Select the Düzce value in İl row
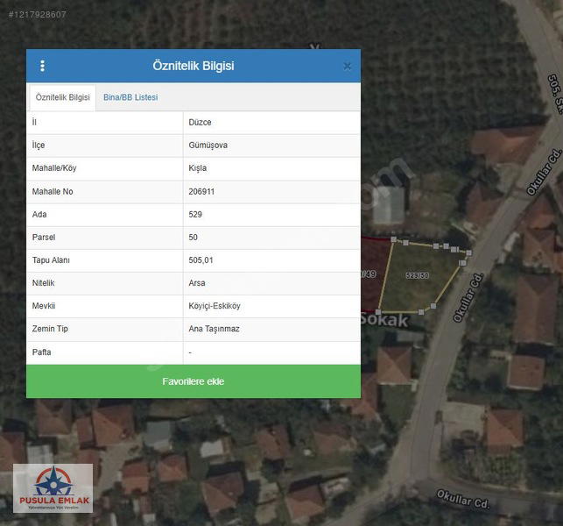This screenshot has width=563, height=526. pyautogui.click(x=200, y=123)
